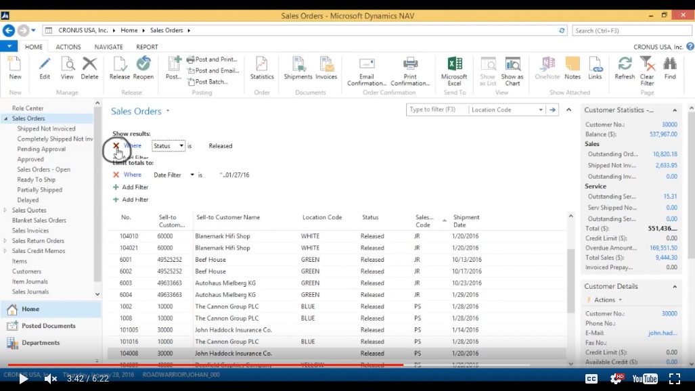Image resolution: width=695 pixels, height=391 pixels.
Task: Reopen the selected order
Action: coord(143,68)
